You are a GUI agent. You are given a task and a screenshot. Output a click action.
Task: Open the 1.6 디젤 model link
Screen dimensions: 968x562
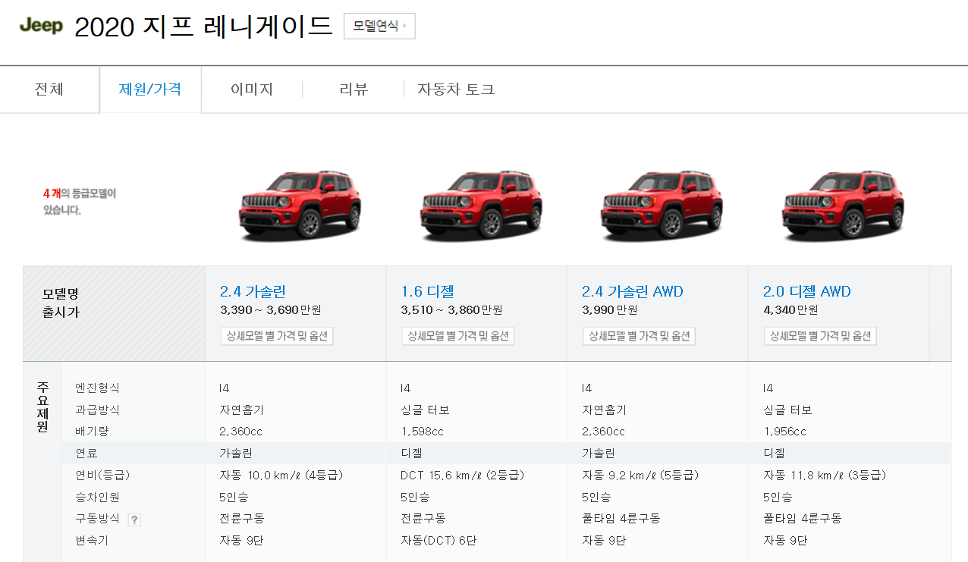pos(428,292)
